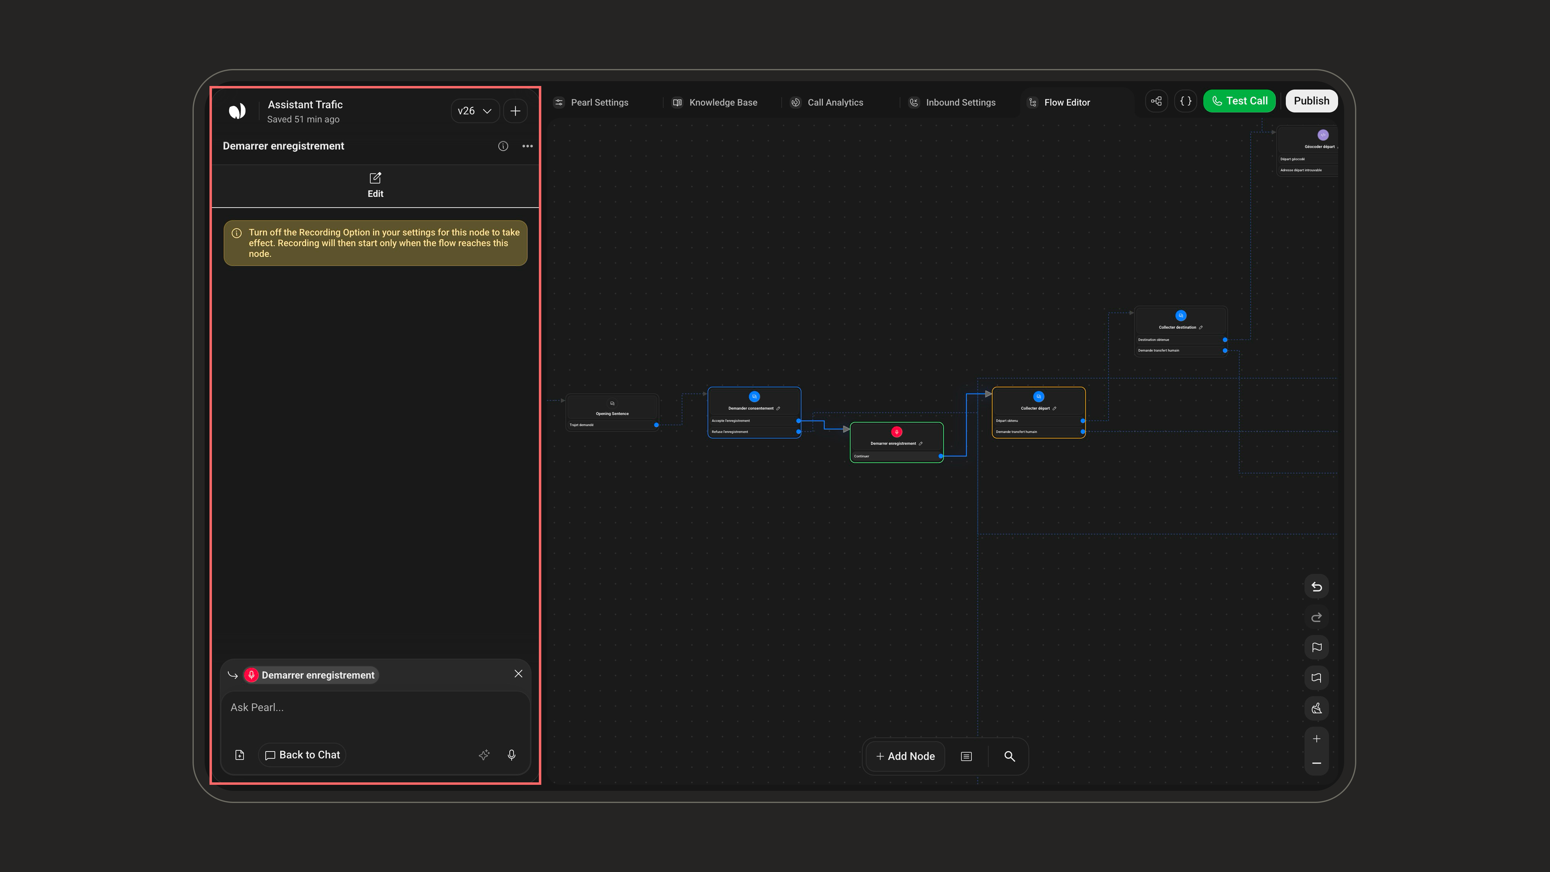This screenshot has width=1550, height=872.
Task: Click the Départ obtenu output row
Action: pyautogui.click(x=1039, y=421)
